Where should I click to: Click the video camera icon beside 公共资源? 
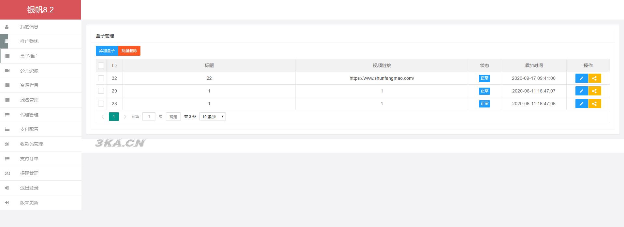[7, 71]
